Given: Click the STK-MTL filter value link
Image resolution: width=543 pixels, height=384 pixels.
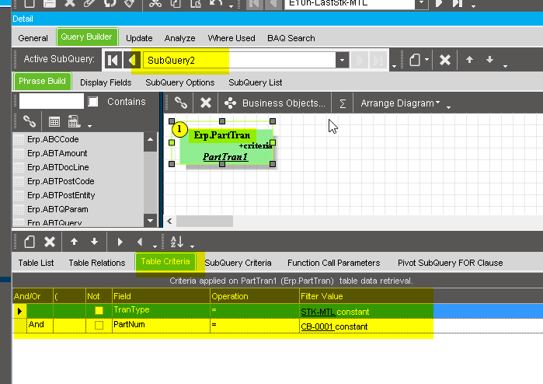Looking at the screenshot, I should [318, 312].
